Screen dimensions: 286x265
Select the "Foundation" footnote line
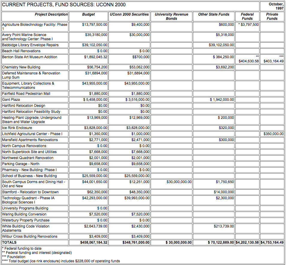(x=16, y=257)
